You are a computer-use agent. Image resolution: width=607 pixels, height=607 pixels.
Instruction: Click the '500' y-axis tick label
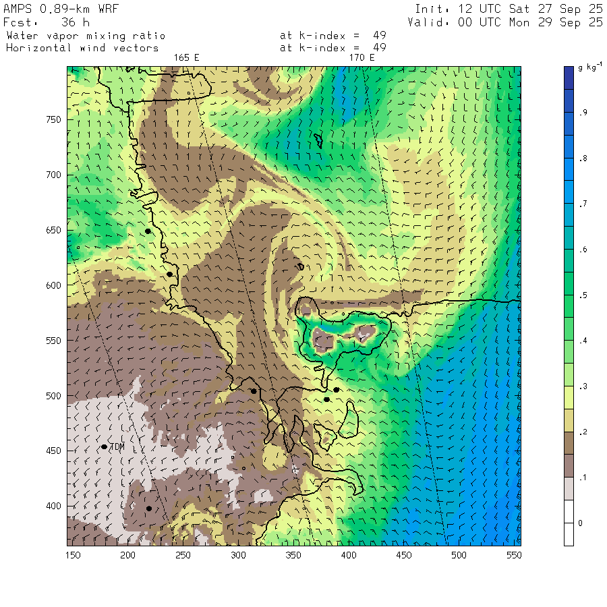(x=53, y=396)
